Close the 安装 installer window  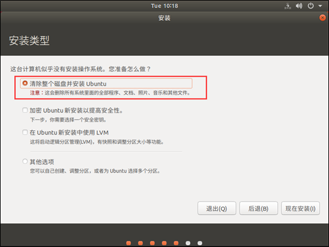(322, 18)
